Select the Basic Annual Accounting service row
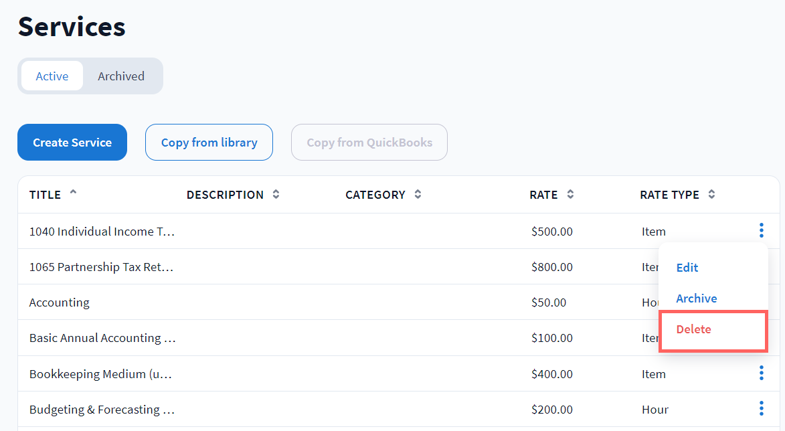 [x=102, y=338]
